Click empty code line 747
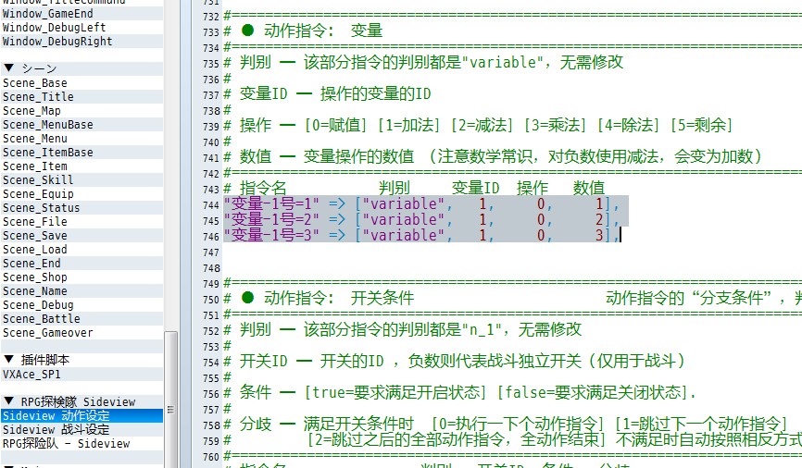Image resolution: width=802 pixels, height=468 pixels. (511, 252)
